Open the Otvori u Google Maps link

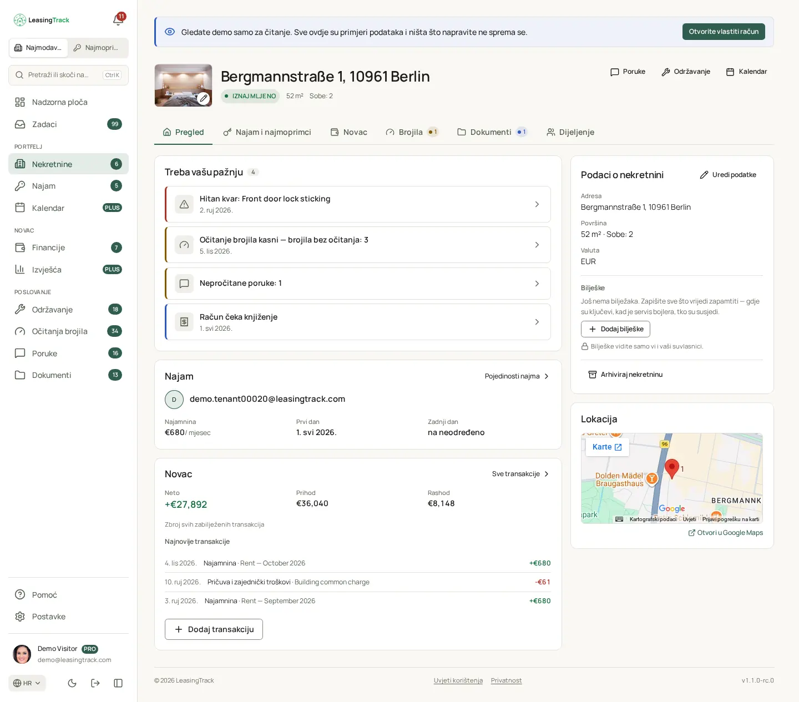(726, 533)
